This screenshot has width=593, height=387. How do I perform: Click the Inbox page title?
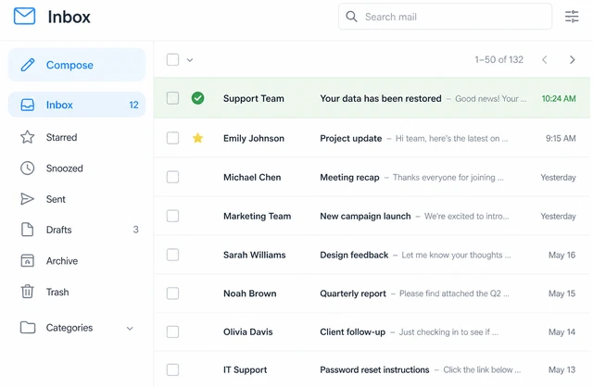(x=69, y=17)
